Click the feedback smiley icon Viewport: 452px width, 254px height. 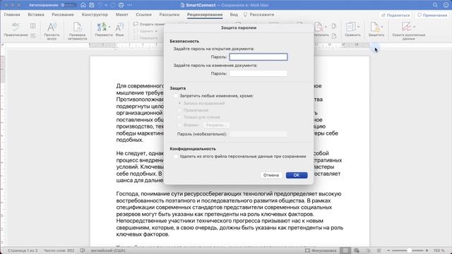click(446, 5)
